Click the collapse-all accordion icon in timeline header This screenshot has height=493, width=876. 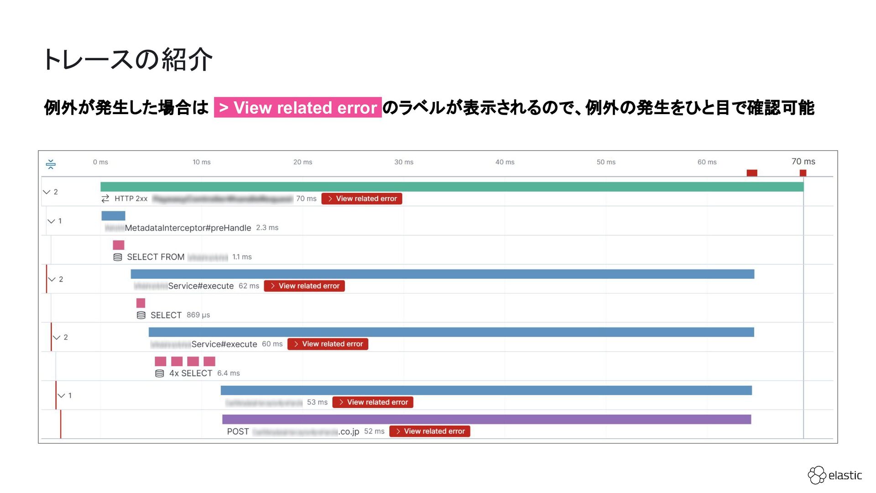[51, 164]
